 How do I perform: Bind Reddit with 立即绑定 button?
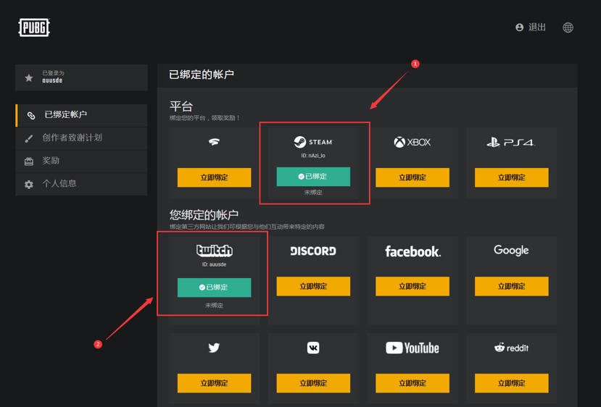(512, 383)
